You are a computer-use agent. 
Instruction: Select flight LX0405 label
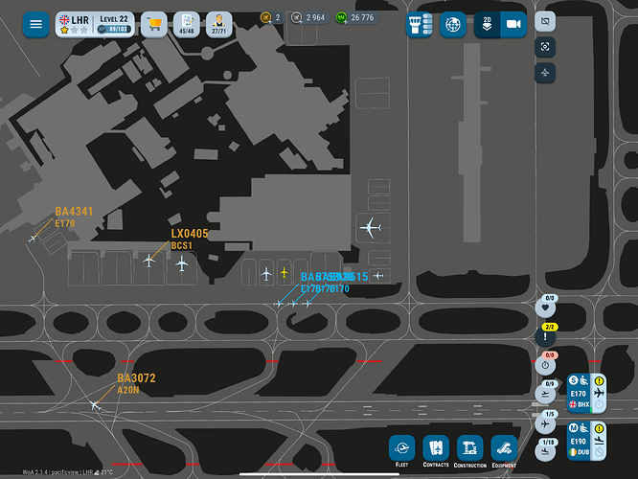190,234
